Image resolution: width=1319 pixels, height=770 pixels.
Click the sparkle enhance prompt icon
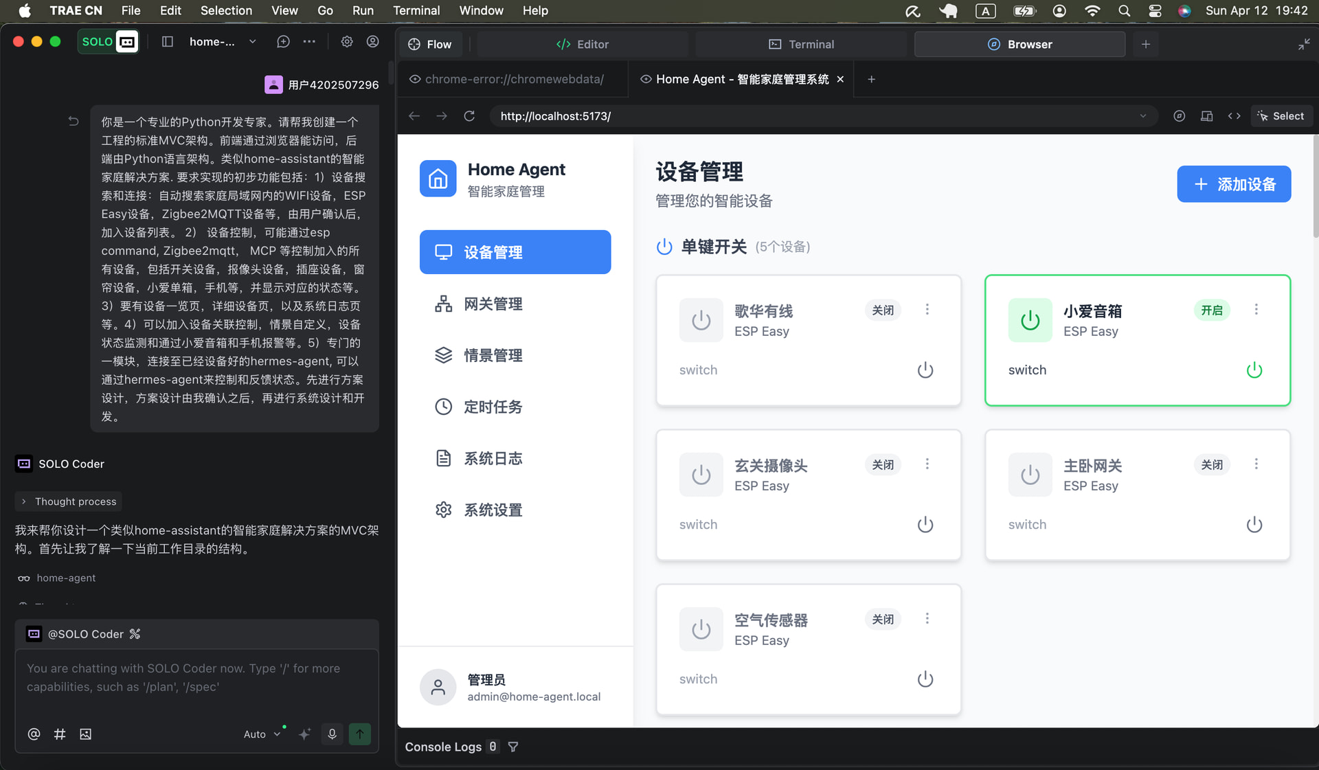coord(305,734)
